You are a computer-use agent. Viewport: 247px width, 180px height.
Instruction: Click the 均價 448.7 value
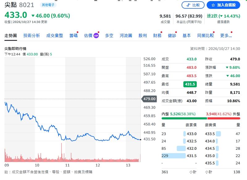coord(191,93)
